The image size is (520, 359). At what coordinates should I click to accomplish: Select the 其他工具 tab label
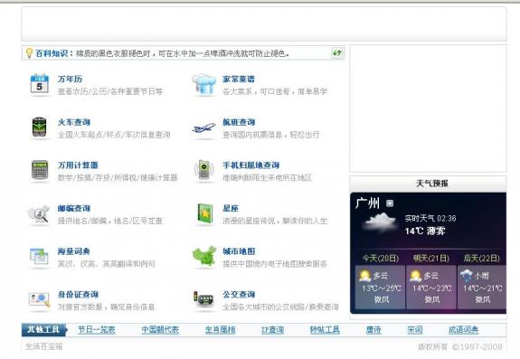tap(43, 329)
